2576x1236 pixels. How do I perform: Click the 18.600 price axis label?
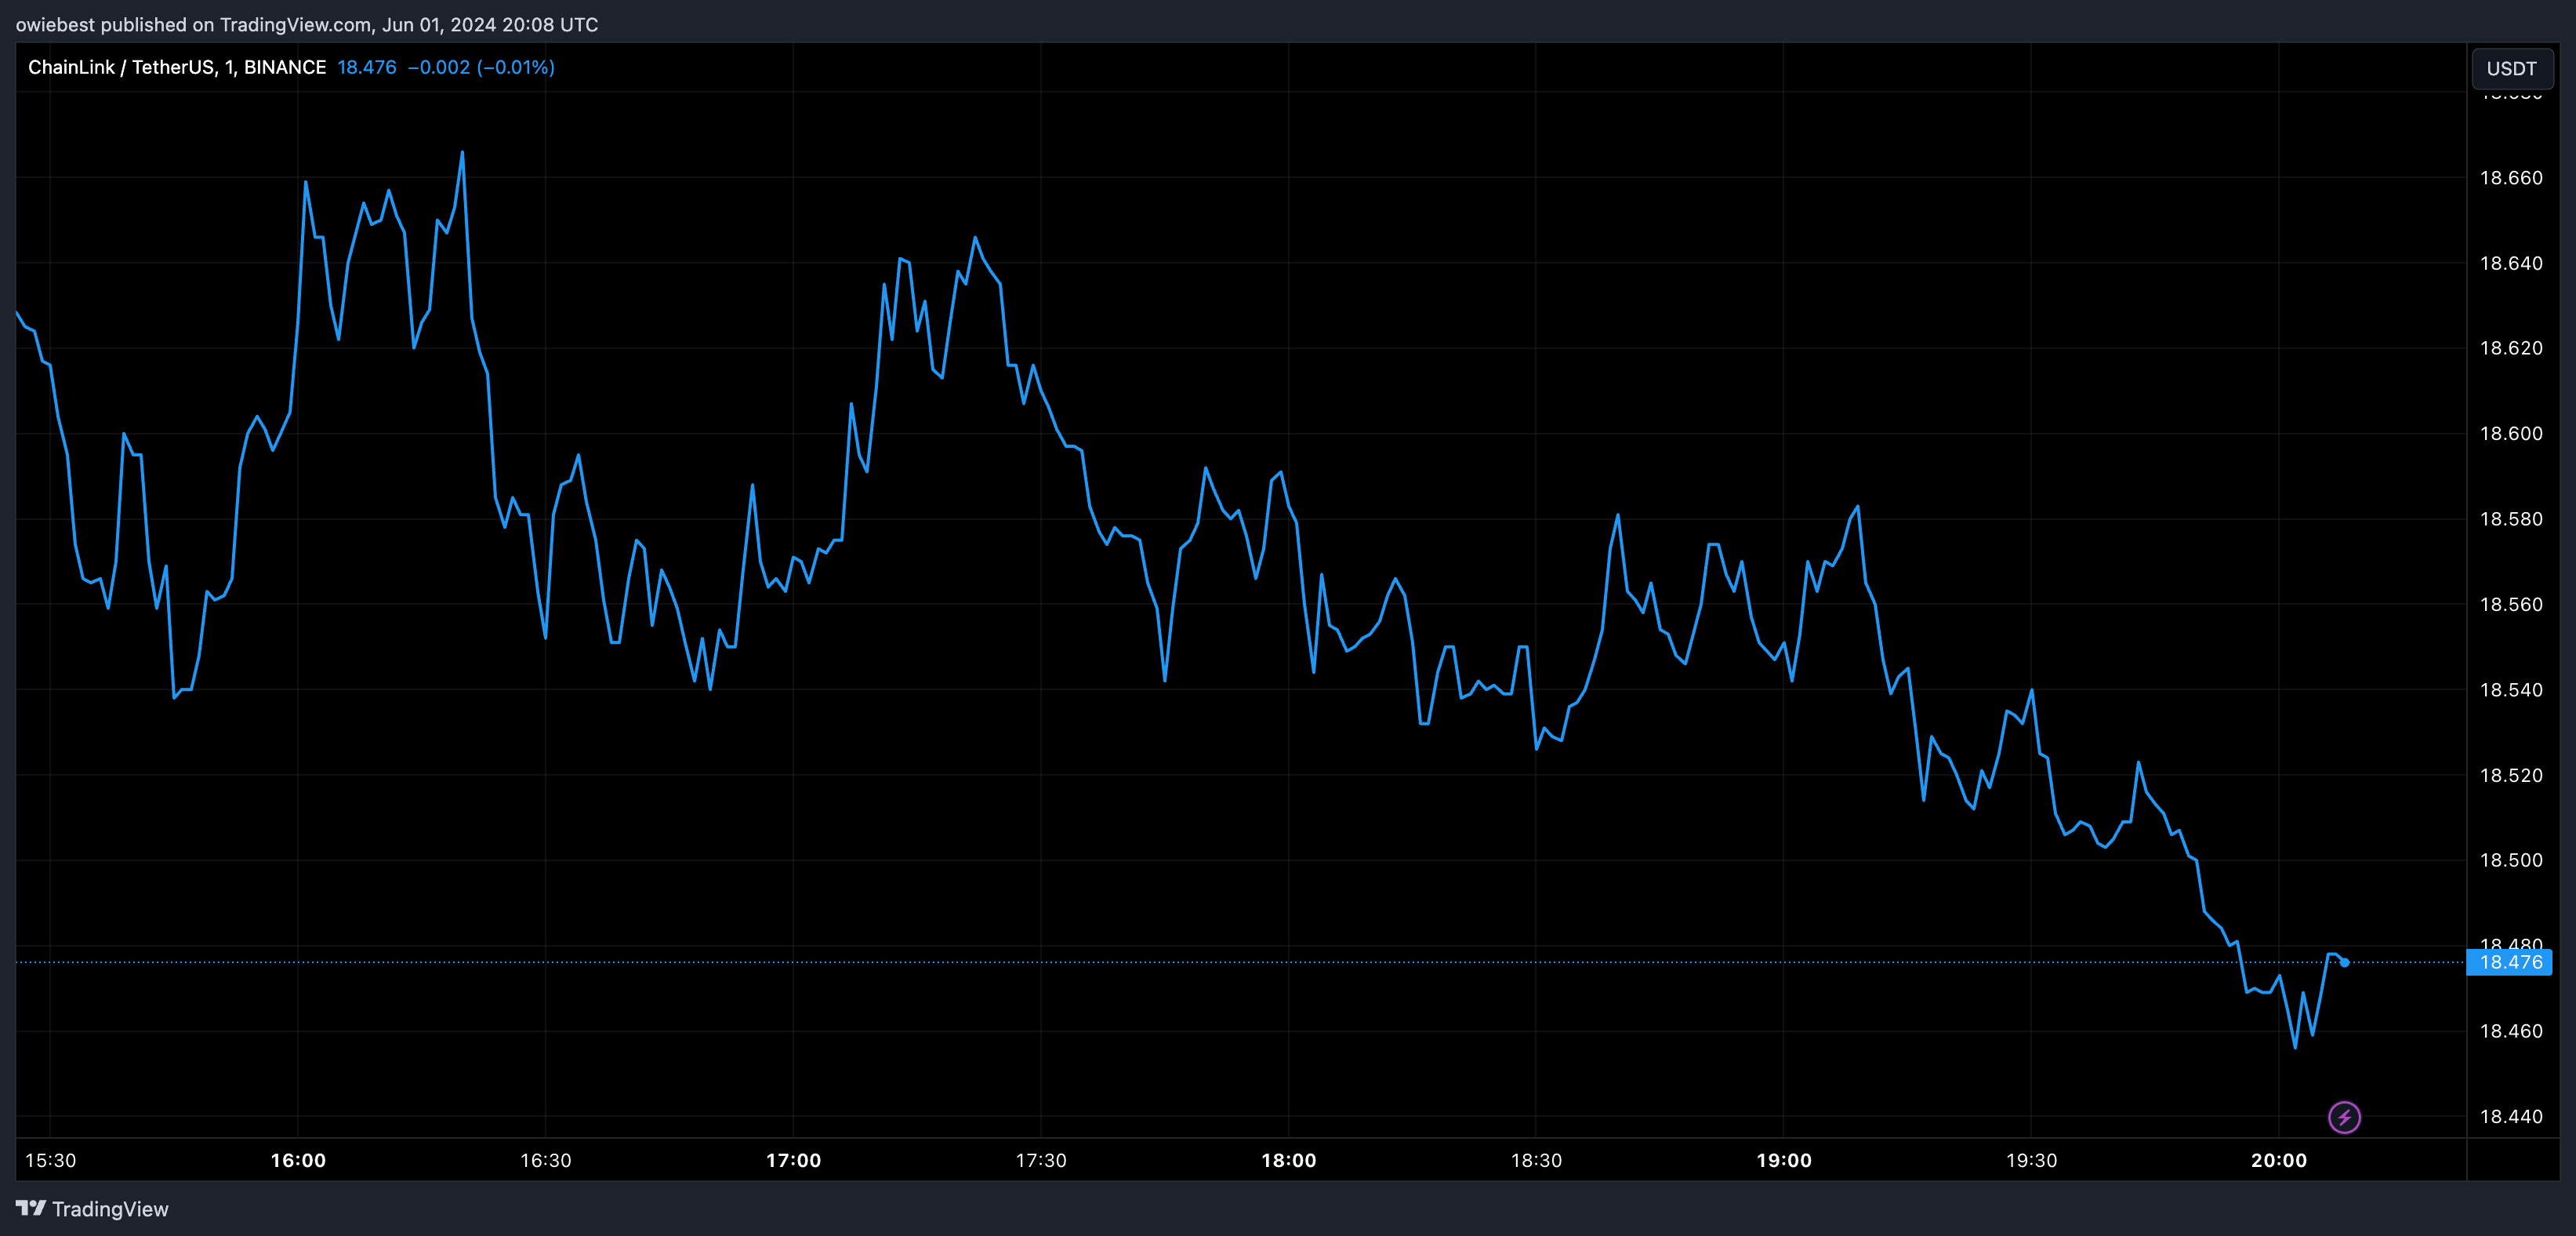pos(2510,434)
